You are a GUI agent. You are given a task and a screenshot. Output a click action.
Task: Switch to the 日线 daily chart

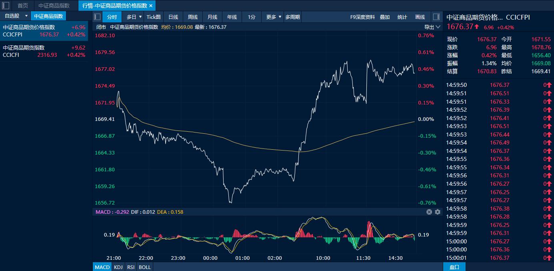(x=173, y=17)
